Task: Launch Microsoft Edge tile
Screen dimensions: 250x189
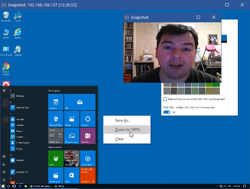Action: coord(56,119)
